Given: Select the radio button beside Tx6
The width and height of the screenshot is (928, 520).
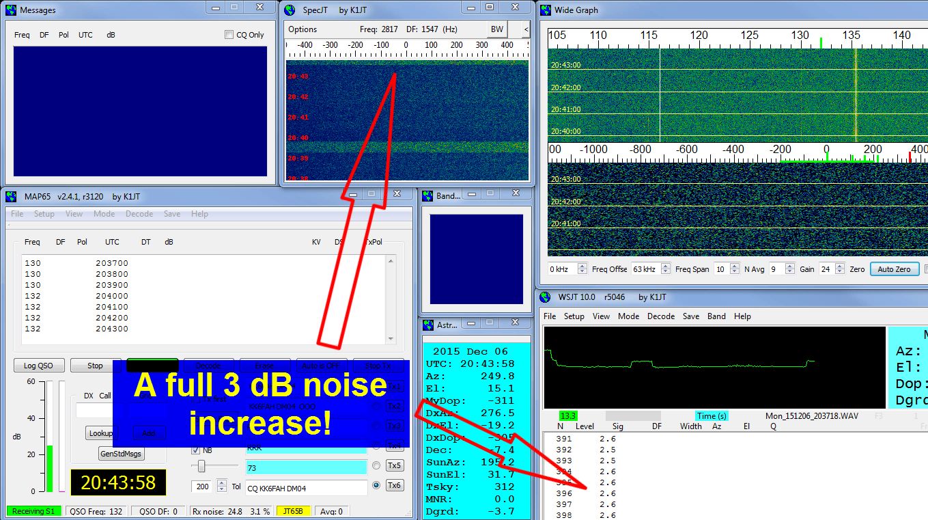Looking at the screenshot, I should [x=376, y=485].
